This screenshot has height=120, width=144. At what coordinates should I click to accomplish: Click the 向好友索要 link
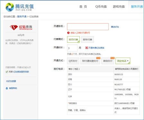(x=11, y=81)
